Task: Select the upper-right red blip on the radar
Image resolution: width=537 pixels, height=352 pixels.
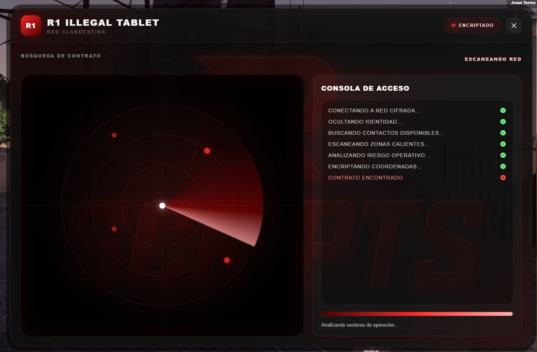Action: 207,151
